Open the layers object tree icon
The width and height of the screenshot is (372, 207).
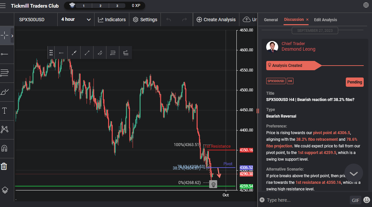(5, 190)
